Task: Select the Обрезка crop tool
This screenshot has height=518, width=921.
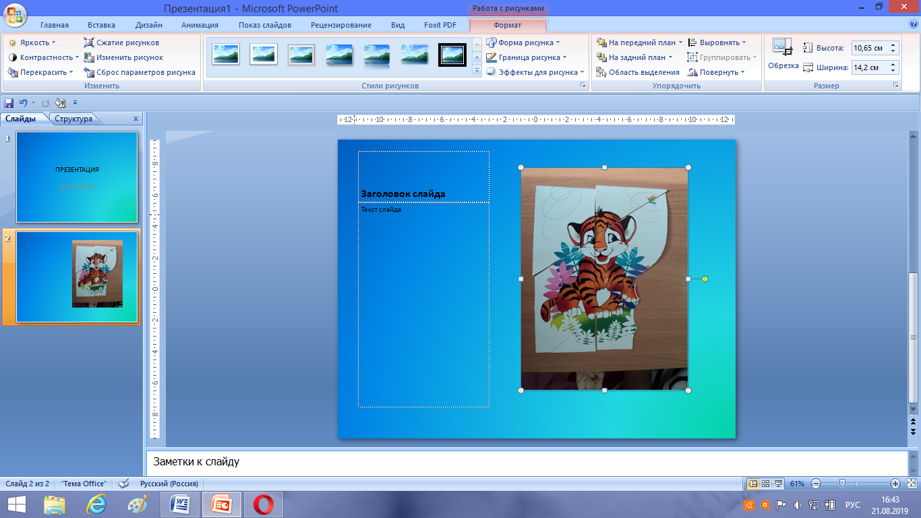Action: [x=783, y=54]
